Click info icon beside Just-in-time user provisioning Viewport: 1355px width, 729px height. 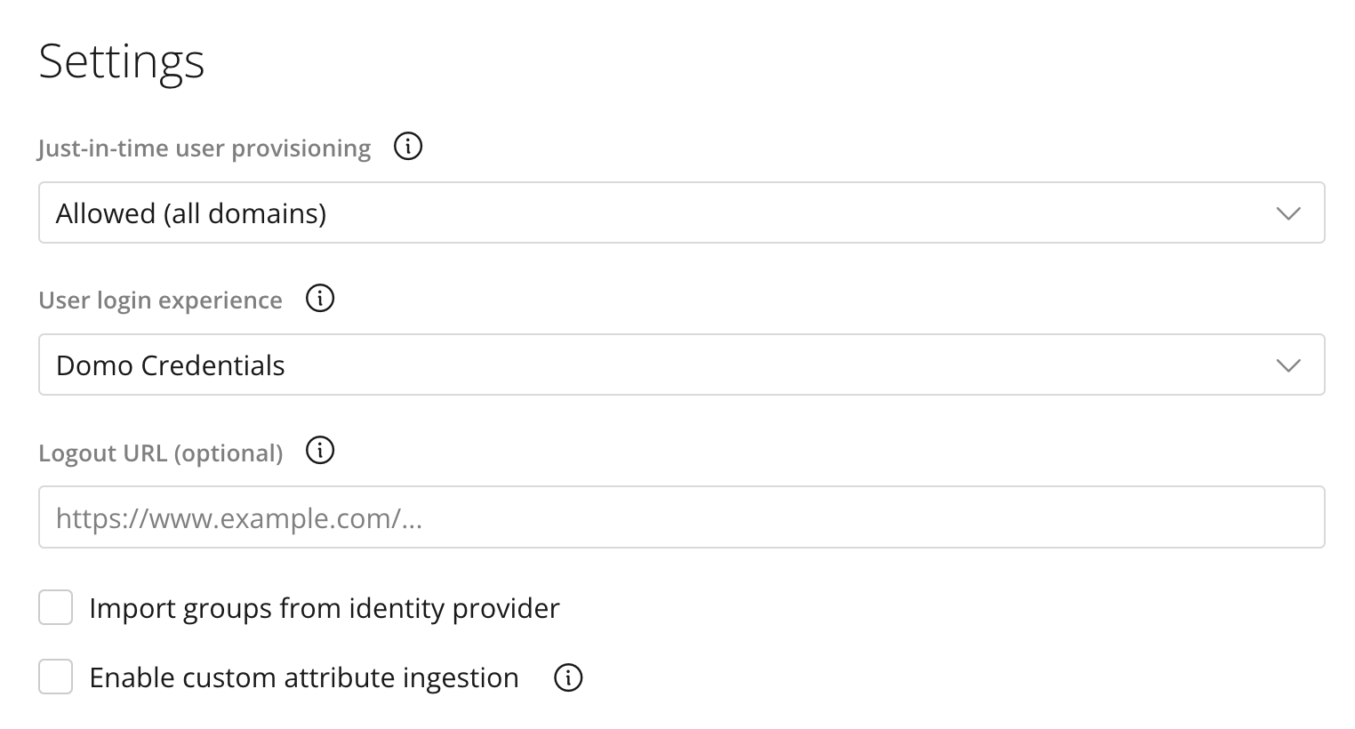pos(408,146)
